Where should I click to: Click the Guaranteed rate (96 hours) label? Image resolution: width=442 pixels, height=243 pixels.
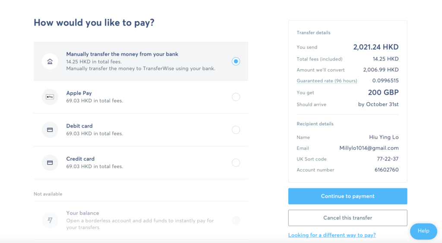(327, 81)
